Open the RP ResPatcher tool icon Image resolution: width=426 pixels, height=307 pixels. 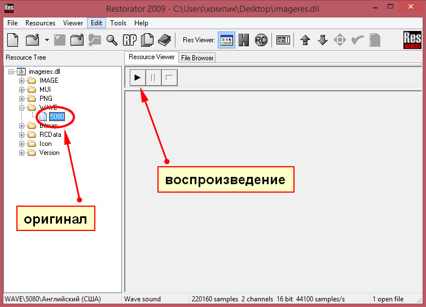[130, 40]
